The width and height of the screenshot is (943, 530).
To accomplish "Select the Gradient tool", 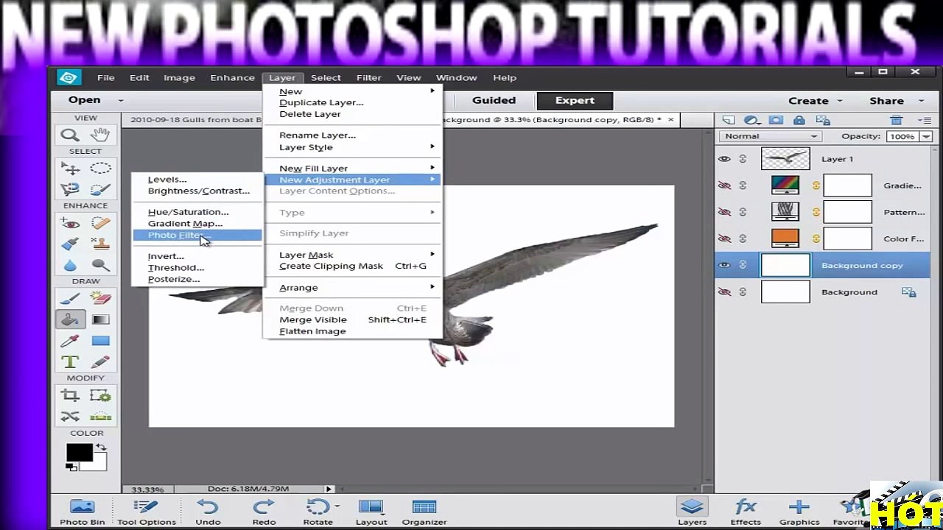I will pyautogui.click(x=101, y=319).
